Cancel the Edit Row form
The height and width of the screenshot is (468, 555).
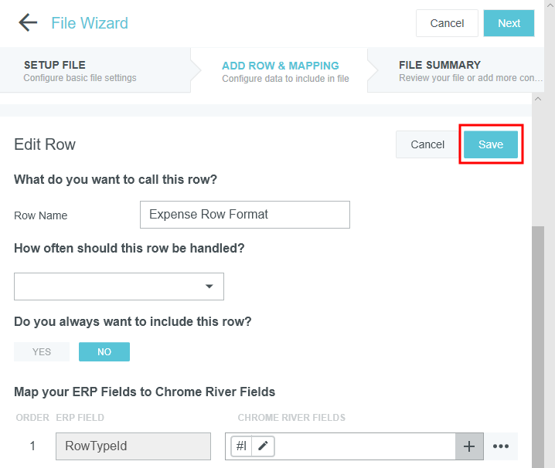427,144
